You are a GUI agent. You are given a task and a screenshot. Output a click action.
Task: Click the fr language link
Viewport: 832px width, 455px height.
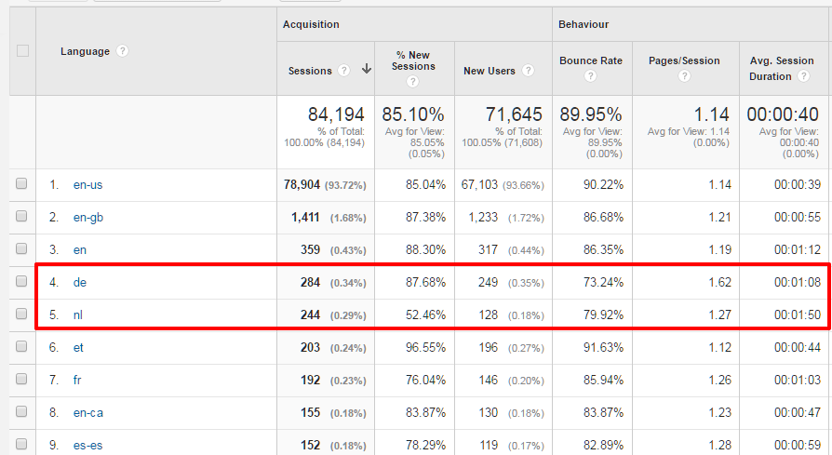(x=77, y=381)
